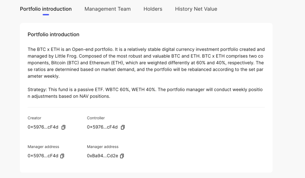Select the Portfolio introduction tab
The height and width of the screenshot is (178, 305).
click(x=46, y=9)
